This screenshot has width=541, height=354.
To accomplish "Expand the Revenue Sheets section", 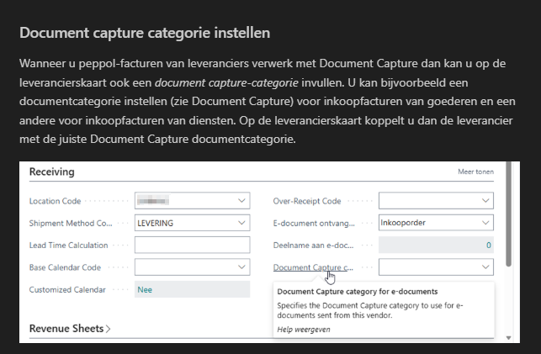I will tap(70, 328).
